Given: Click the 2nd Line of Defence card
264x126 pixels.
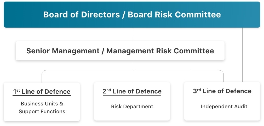Looking at the screenshot, I should pos(132,101).
